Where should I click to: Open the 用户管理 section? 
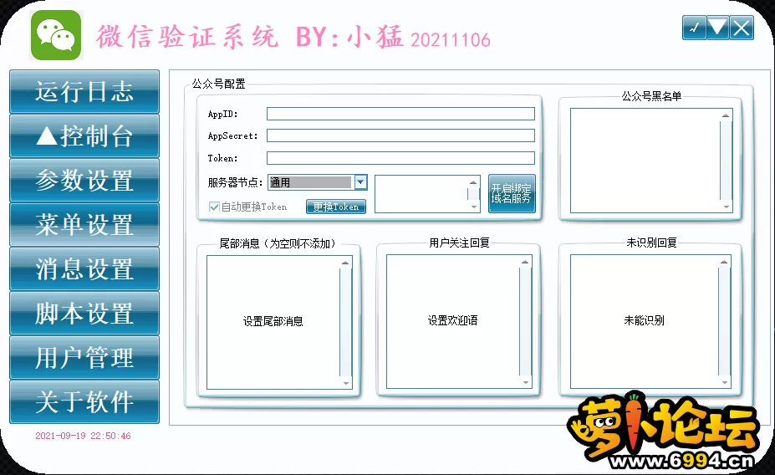[x=84, y=357]
